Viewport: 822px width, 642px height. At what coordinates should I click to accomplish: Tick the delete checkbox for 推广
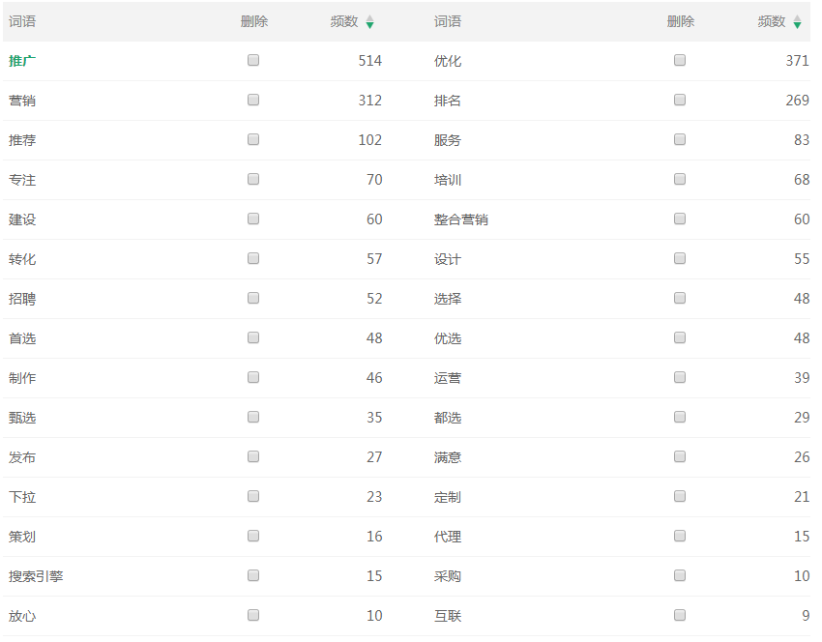(253, 60)
